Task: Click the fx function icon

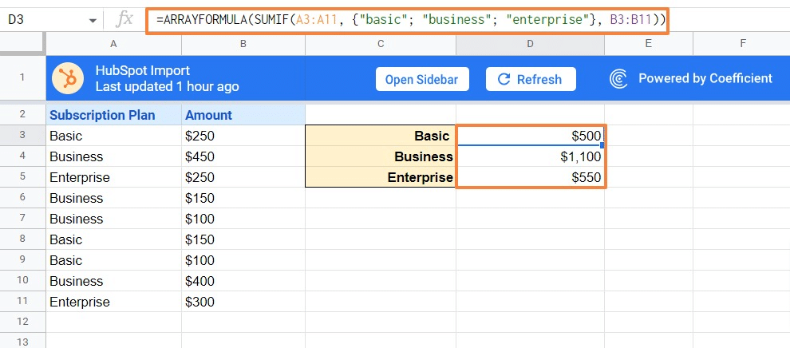Action: pos(124,20)
